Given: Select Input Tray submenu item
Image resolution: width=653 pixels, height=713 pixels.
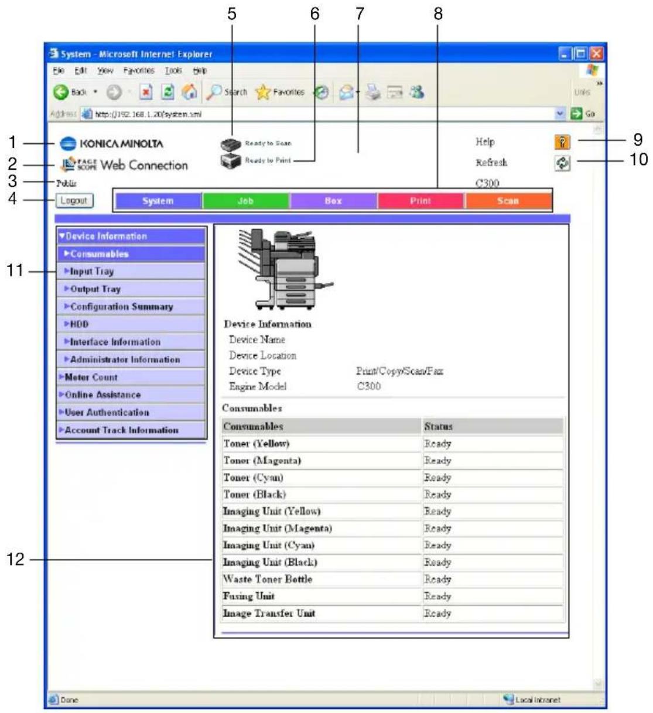Looking at the screenshot, I should (131, 272).
